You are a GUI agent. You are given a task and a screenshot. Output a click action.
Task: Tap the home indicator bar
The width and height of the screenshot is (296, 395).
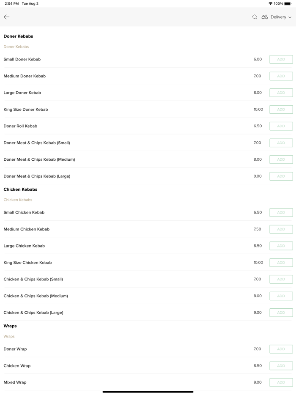(x=148, y=392)
